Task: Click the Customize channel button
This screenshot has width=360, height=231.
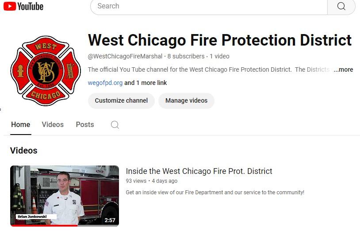Action: 121,100
